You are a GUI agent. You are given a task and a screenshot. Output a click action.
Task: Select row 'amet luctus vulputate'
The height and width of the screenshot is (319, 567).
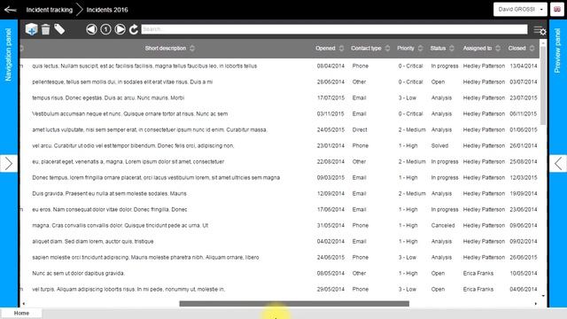[x=280, y=129]
